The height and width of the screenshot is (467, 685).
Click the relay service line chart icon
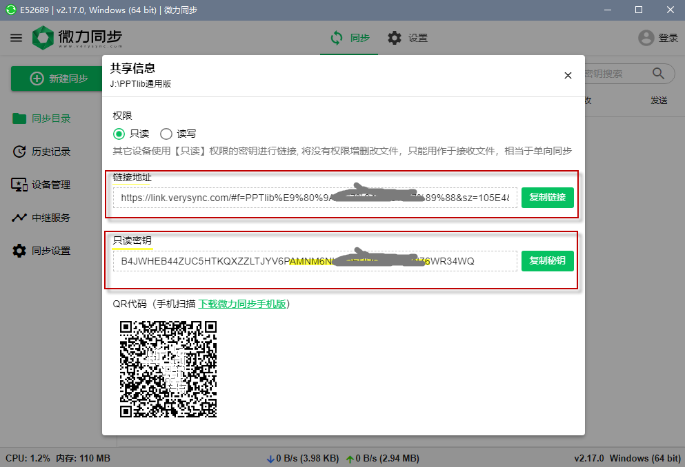coord(19,218)
